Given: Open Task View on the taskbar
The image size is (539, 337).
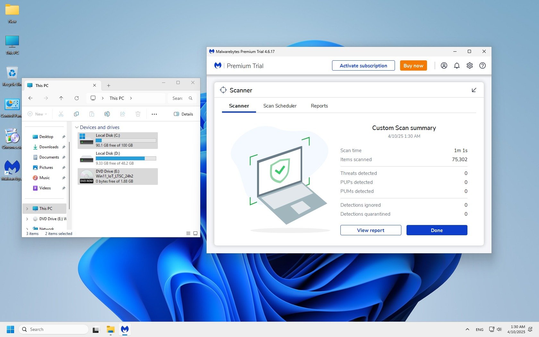Looking at the screenshot, I should (x=96, y=329).
